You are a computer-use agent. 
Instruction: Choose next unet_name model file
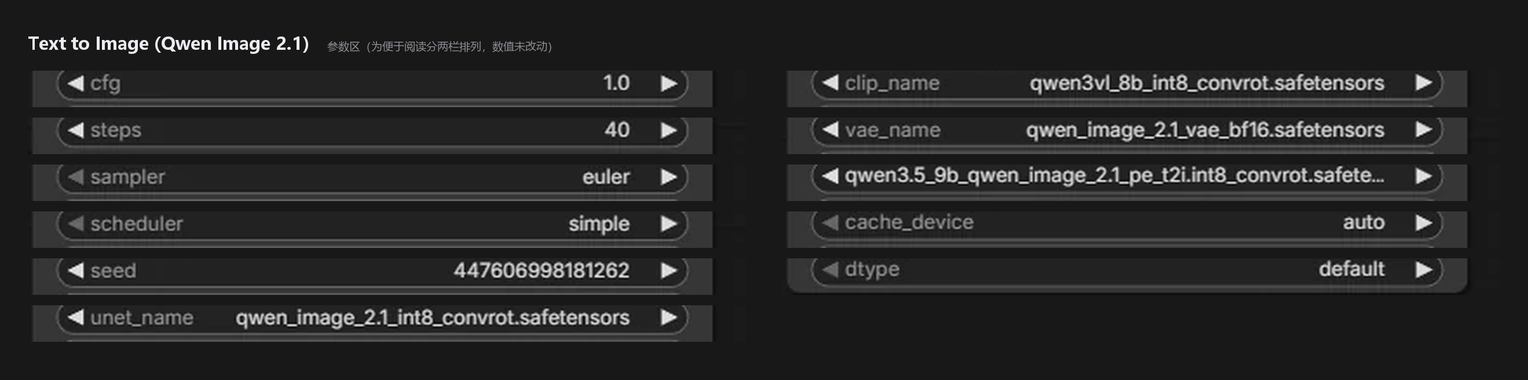pyautogui.click(x=669, y=317)
